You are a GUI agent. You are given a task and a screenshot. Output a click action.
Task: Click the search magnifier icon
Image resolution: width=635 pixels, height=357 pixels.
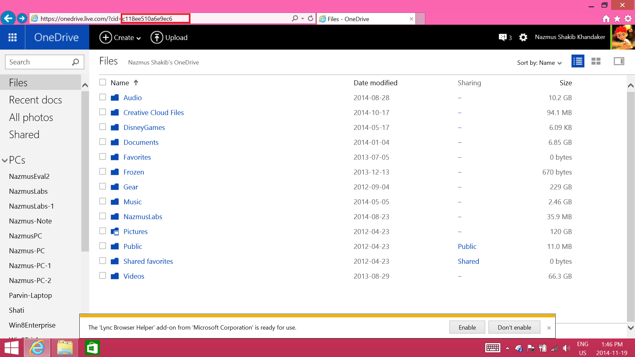coord(75,62)
